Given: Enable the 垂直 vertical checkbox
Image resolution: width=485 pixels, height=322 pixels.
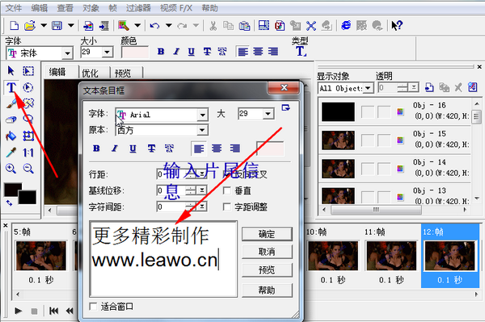Looking at the screenshot, I should 226,190.
